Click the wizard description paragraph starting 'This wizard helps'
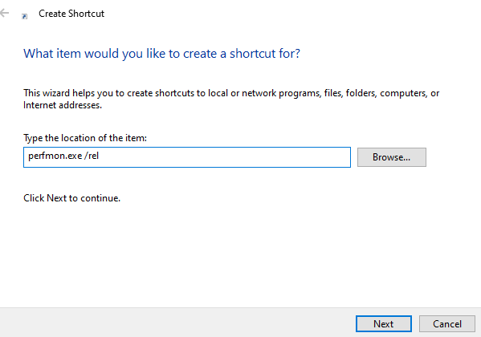481x337 pixels. (x=231, y=99)
